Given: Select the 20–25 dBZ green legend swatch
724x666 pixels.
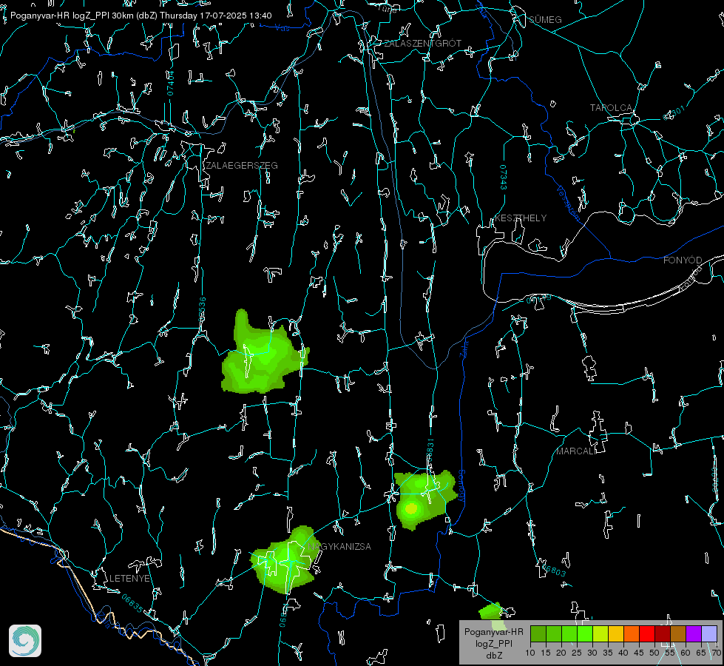Looking at the screenshot, I should (x=569, y=633).
